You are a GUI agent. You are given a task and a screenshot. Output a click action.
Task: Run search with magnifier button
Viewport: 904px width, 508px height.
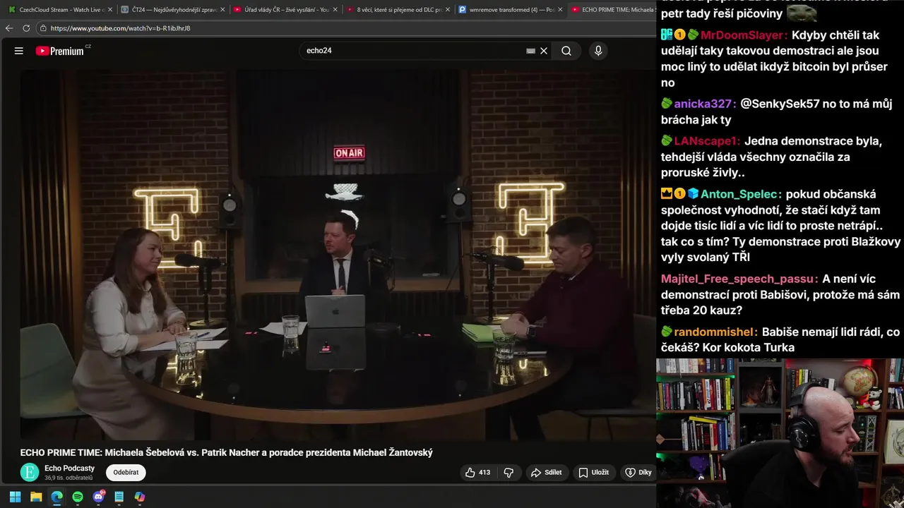pos(566,51)
